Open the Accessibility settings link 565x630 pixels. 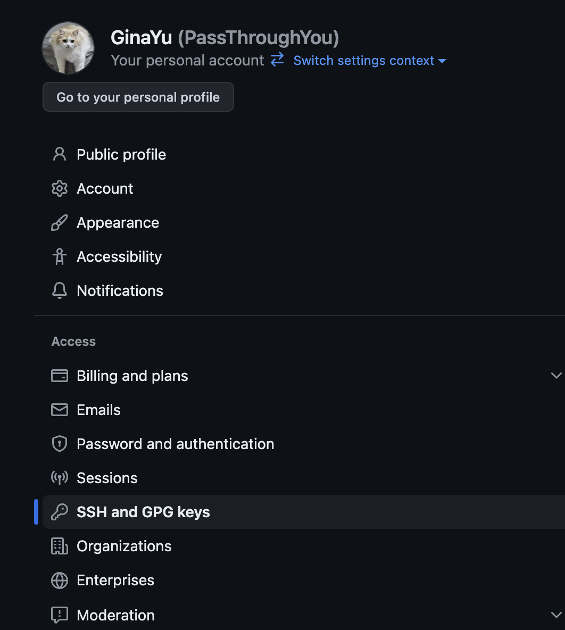point(119,256)
